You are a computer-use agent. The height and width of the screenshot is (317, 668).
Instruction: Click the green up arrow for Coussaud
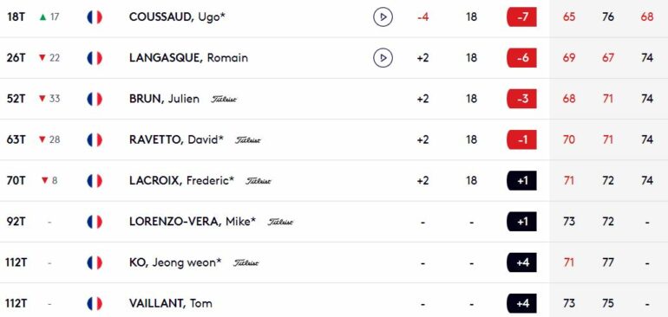[43, 17]
